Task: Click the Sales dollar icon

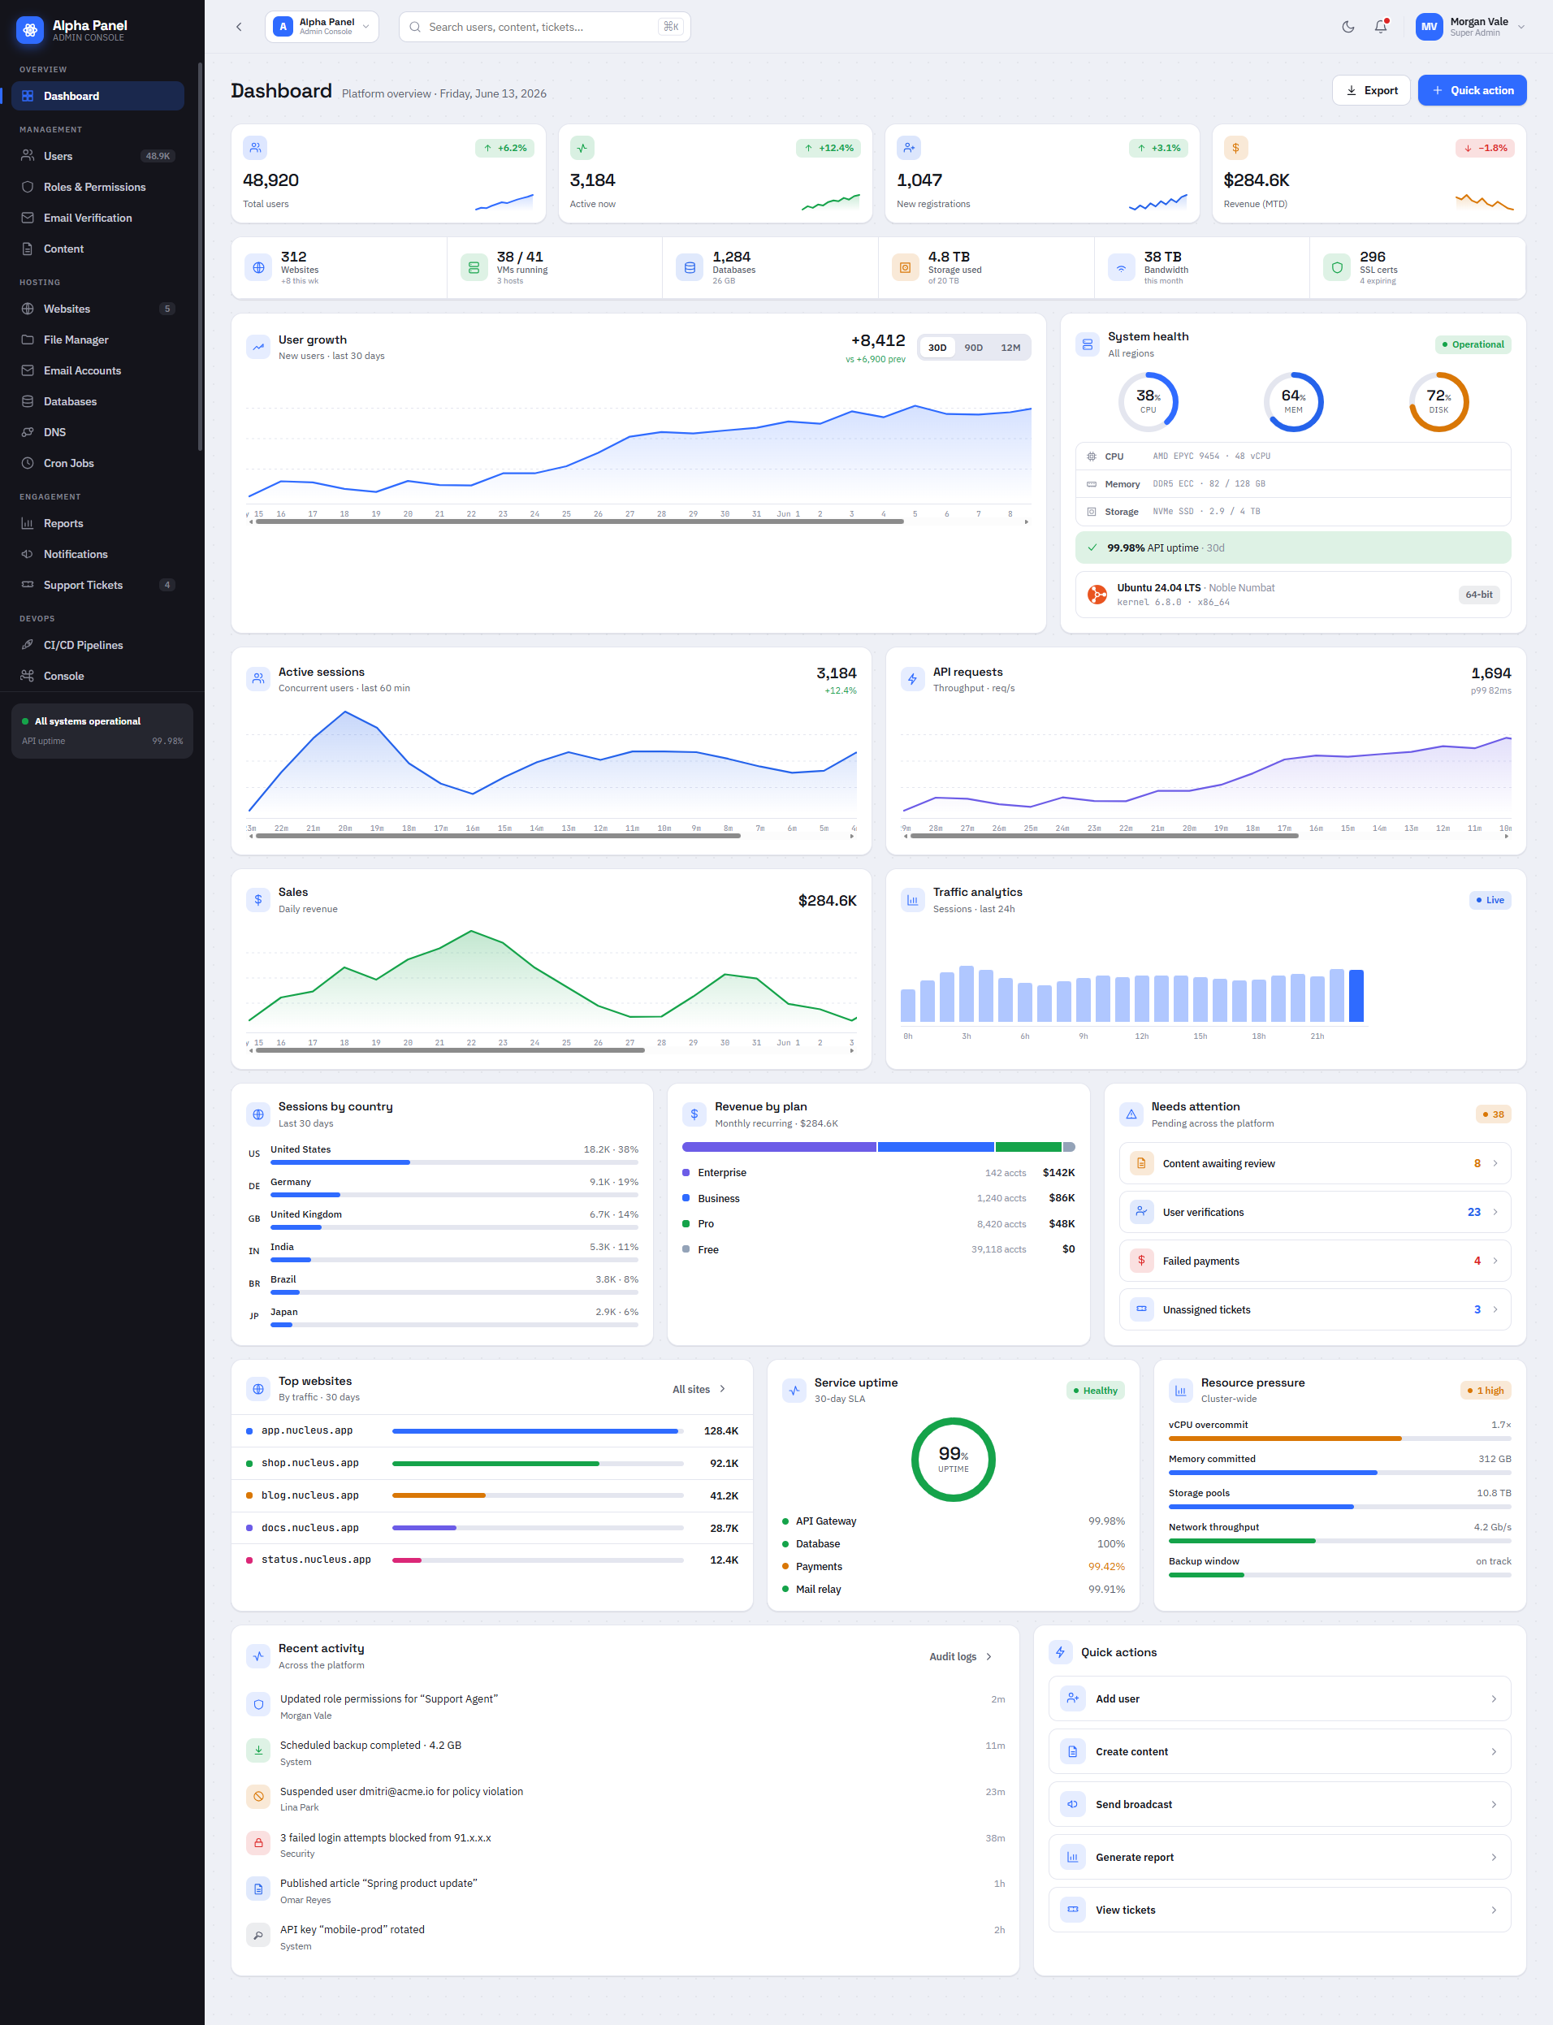Action: [x=258, y=899]
